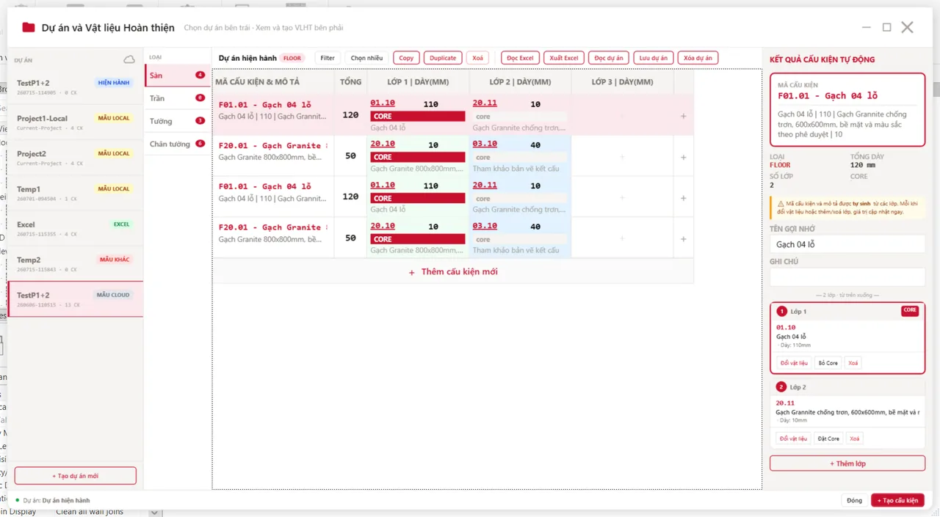Image resolution: width=940 pixels, height=517 pixels.
Task: Select Temp1 project
Action: point(75,193)
